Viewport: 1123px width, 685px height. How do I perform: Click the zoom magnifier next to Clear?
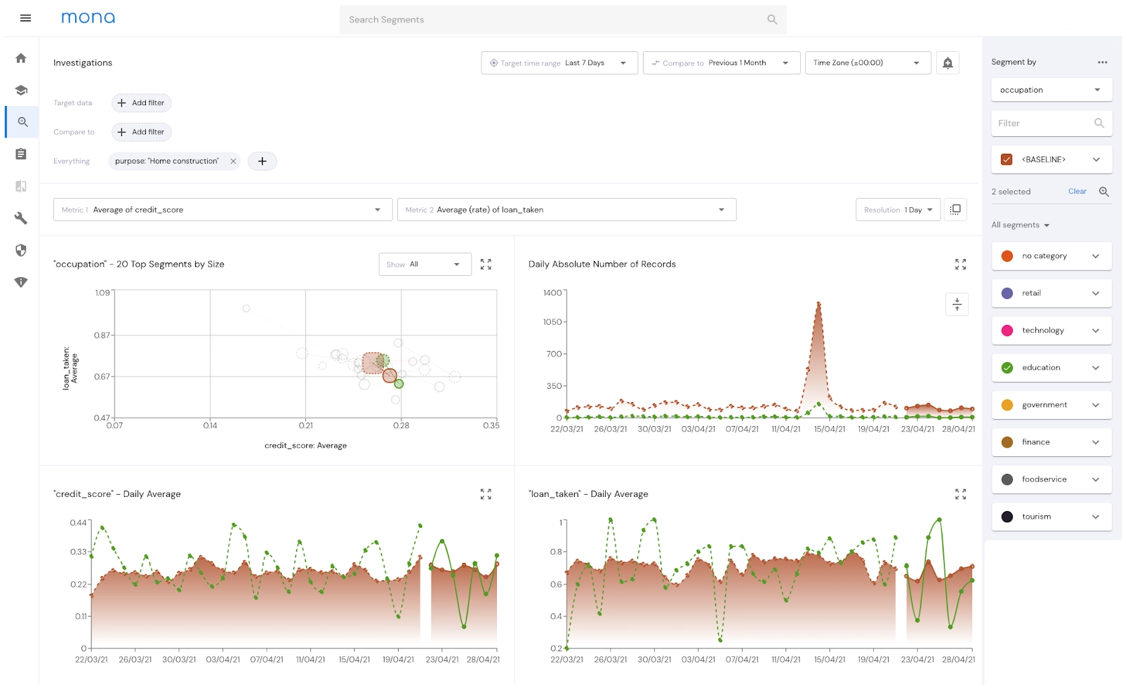tap(1104, 192)
